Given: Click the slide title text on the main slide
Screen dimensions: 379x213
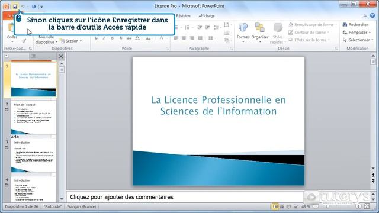Looking at the screenshot, I should (219, 105).
